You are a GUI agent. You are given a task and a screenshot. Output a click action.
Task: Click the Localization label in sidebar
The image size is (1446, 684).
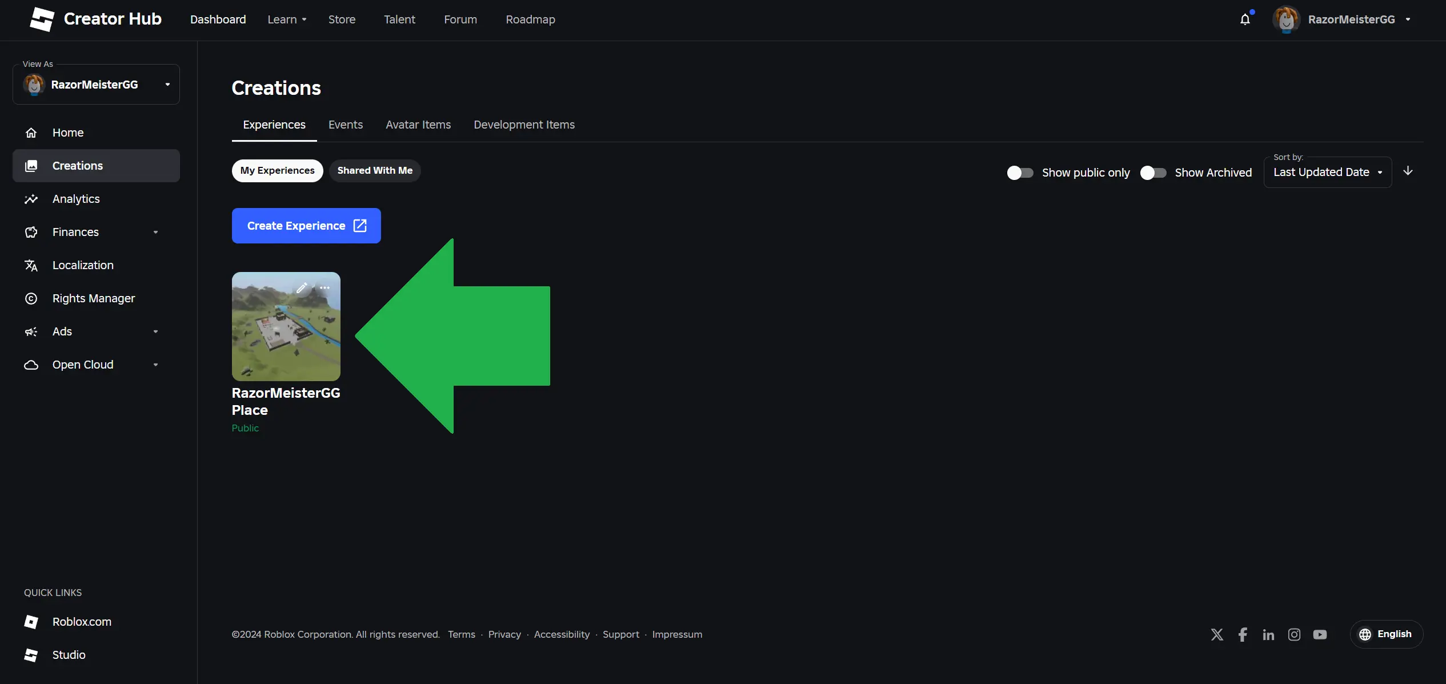[83, 265]
